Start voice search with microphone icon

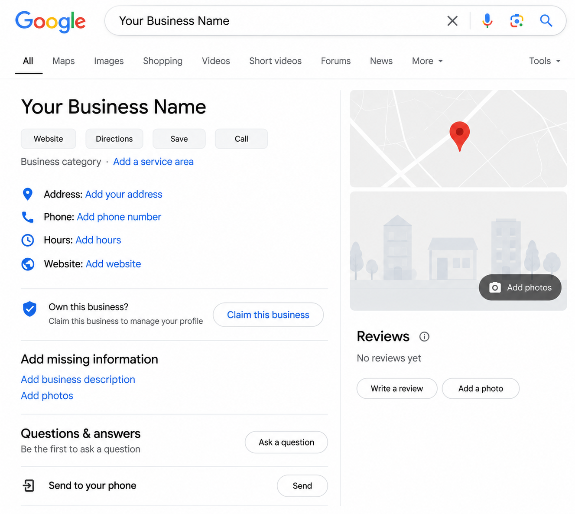point(487,20)
